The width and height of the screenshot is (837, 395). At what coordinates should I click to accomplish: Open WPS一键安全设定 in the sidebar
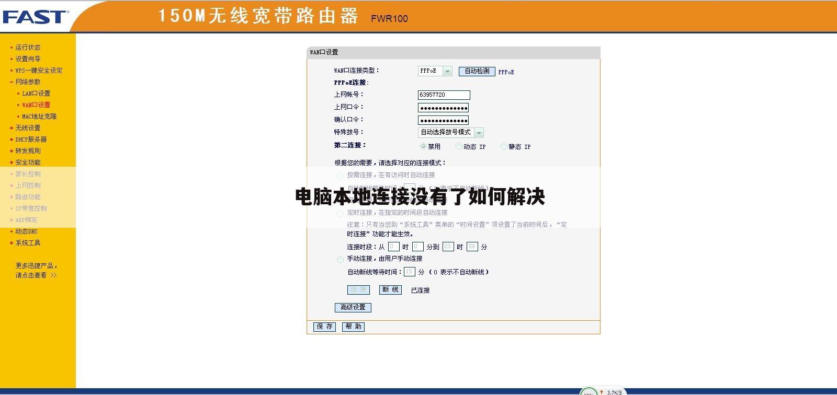pyautogui.click(x=39, y=70)
